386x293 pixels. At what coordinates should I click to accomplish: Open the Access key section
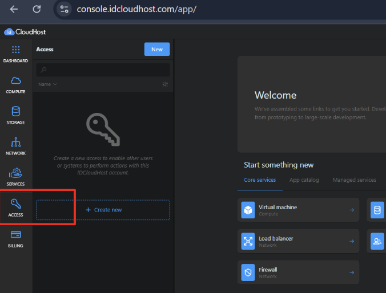(x=16, y=208)
